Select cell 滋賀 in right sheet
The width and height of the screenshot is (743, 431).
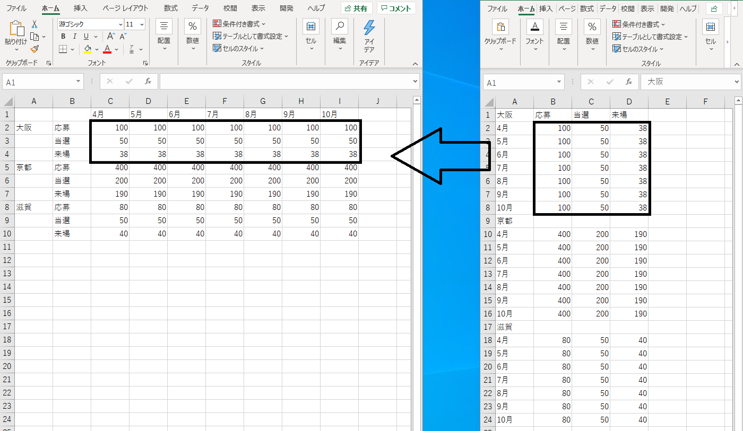pos(514,327)
